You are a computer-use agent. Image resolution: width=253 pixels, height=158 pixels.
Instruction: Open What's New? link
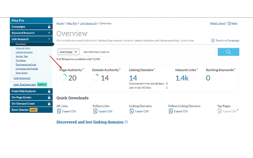pos(218,23)
